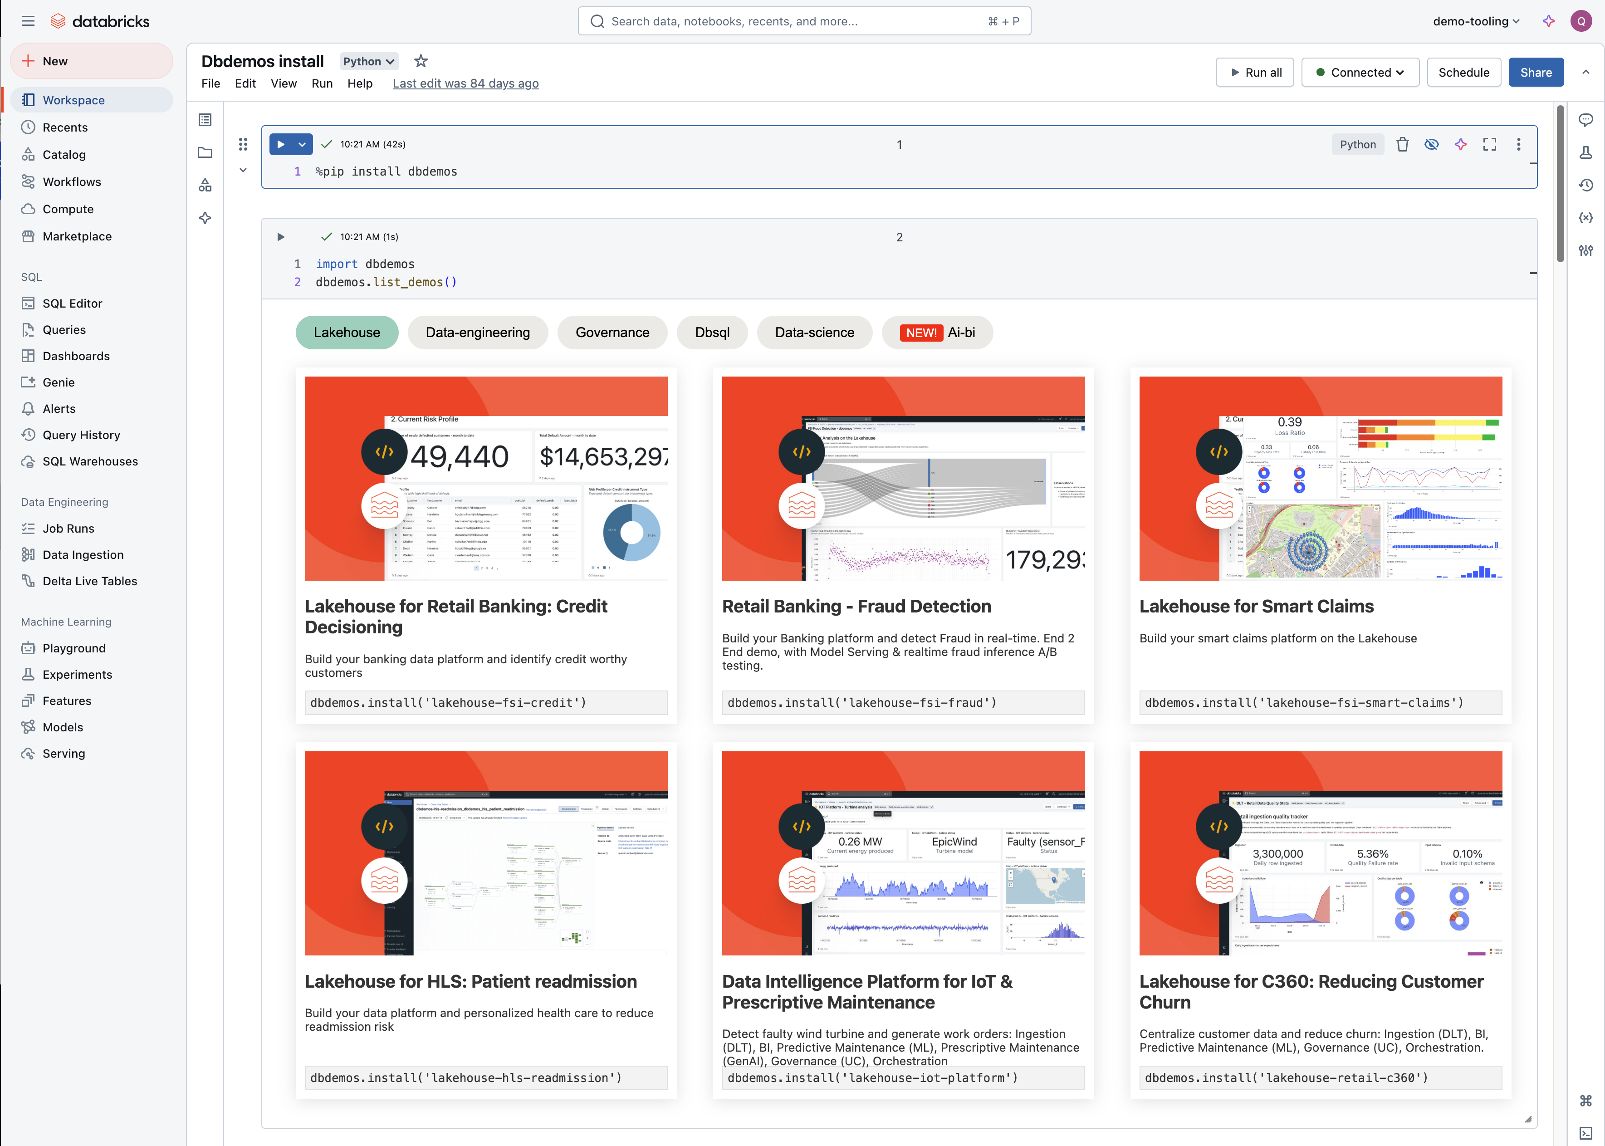Open the version history icon
This screenshot has height=1146, width=1605.
pyautogui.click(x=1586, y=185)
